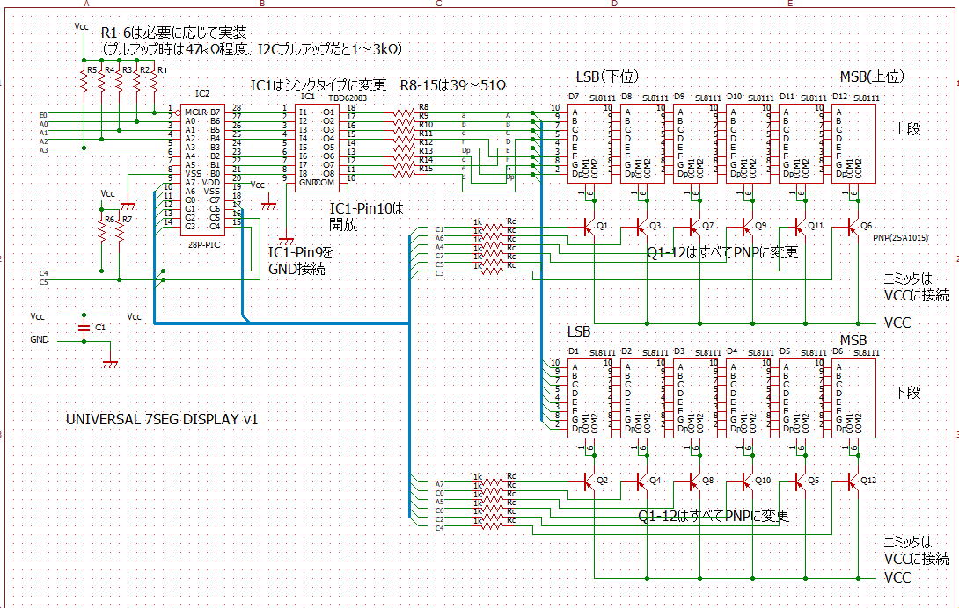Click the R8 series resistor symbol
The width and height of the screenshot is (959, 608).
[405, 112]
